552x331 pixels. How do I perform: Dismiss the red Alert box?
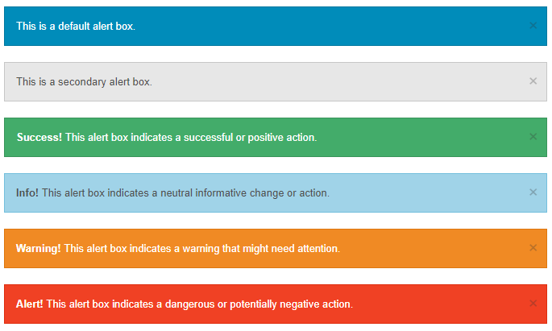533,304
